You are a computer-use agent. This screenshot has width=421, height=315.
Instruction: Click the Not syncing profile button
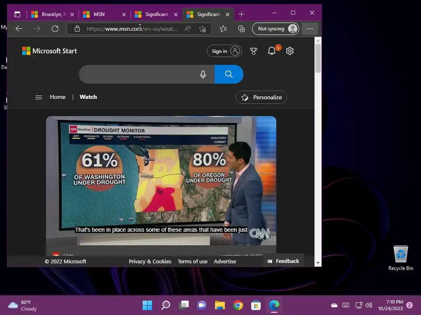click(x=276, y=29)
